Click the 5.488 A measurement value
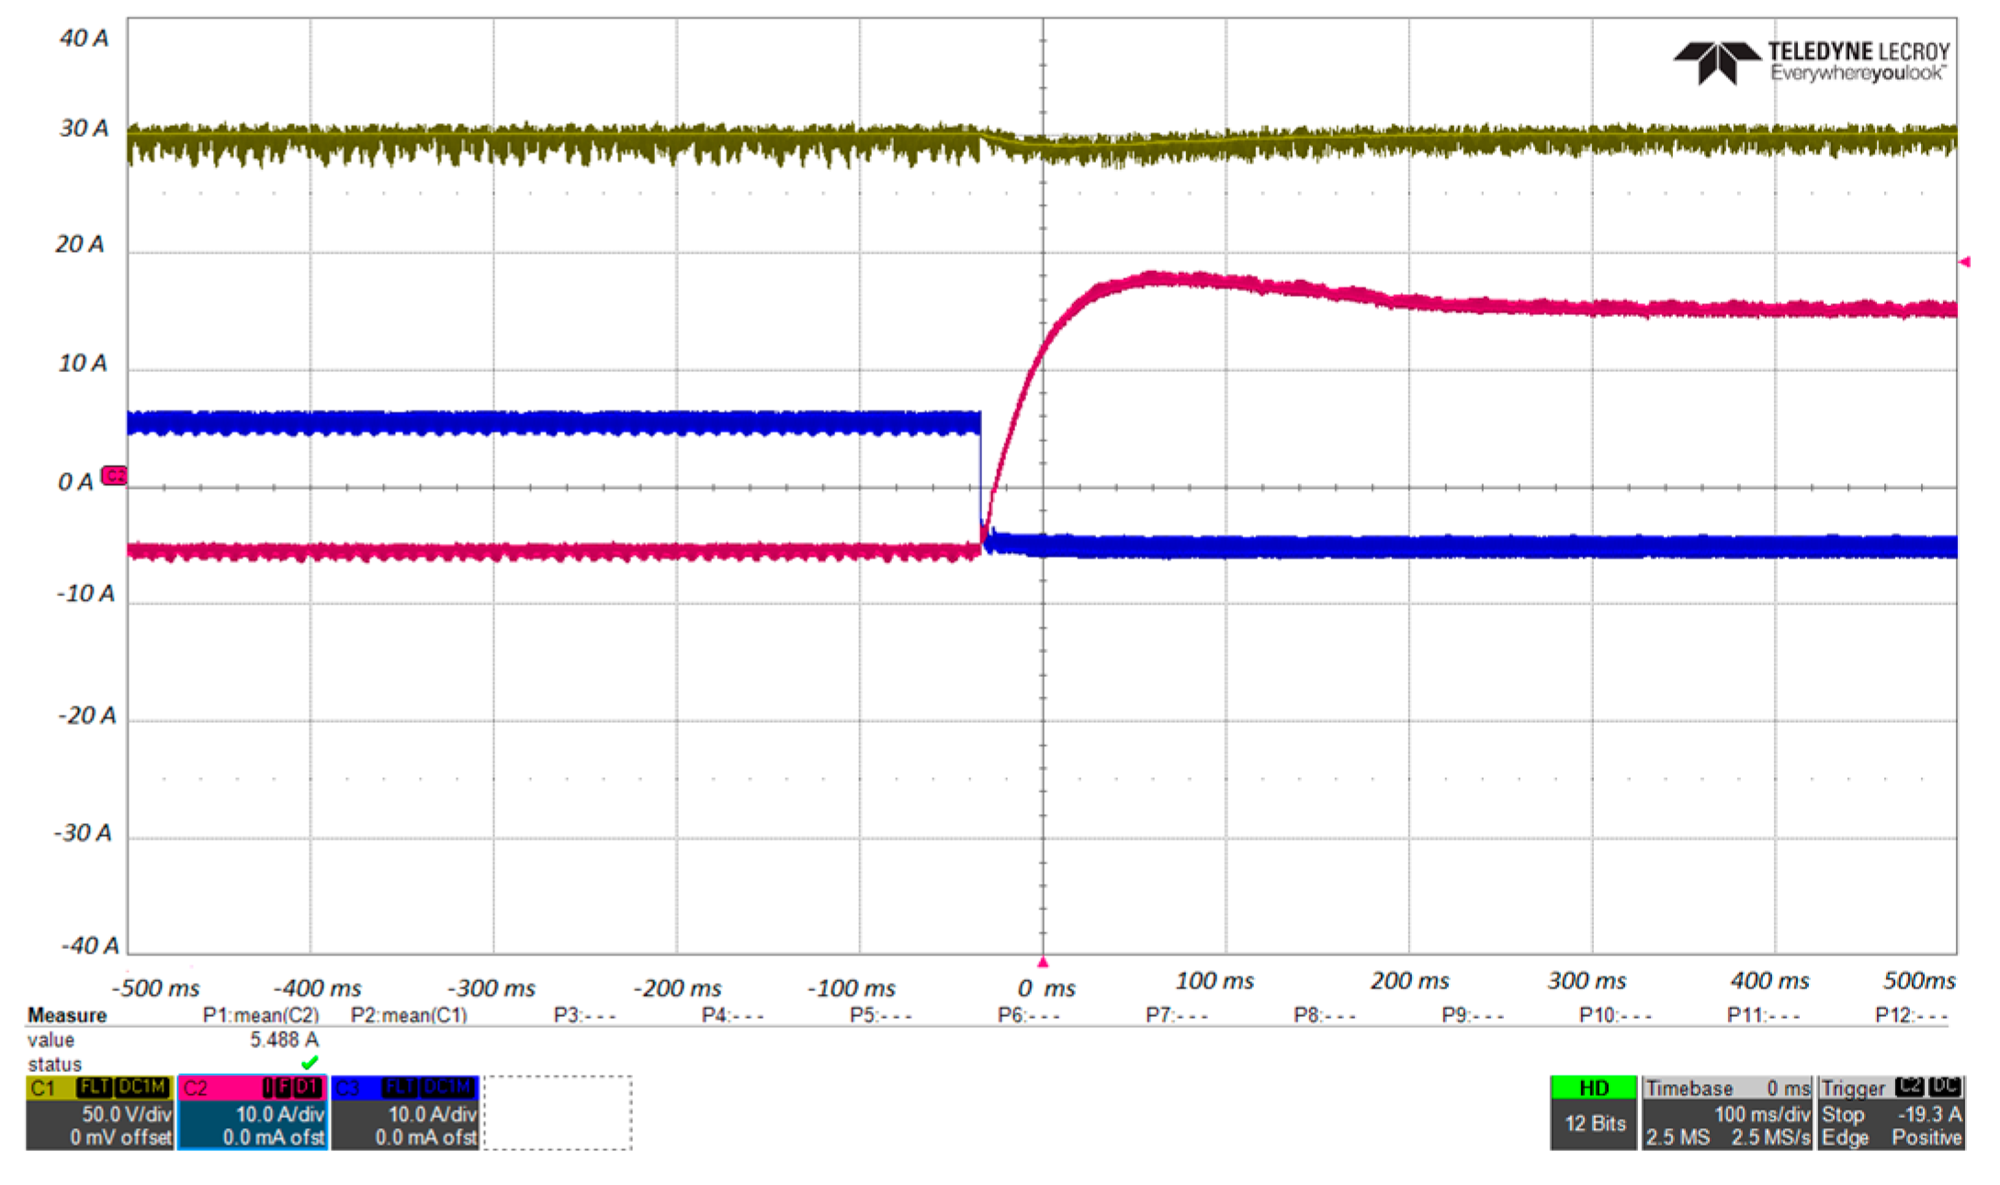This screenshot has height=1185, width=2000. tap(284, 1040)
